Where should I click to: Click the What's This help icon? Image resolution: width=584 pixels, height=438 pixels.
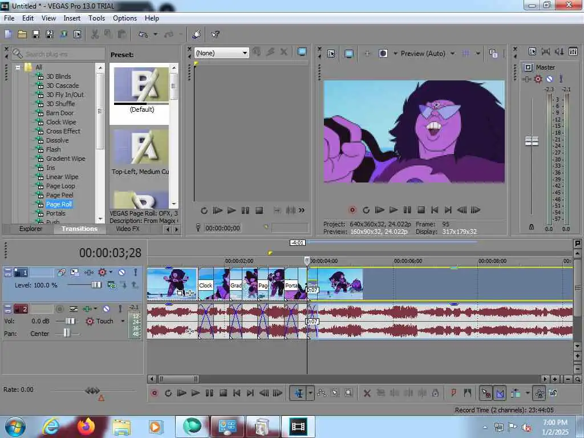[x=215, y=34]
